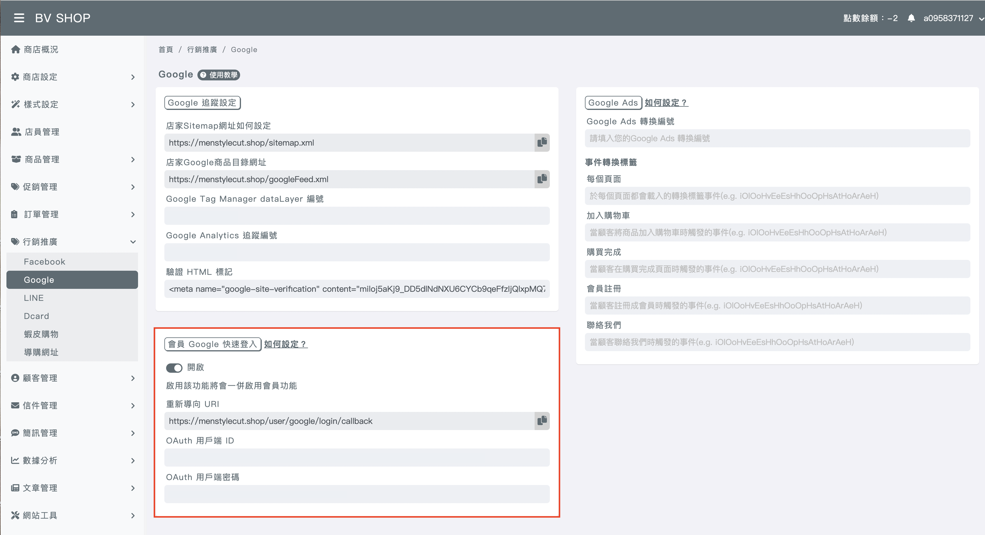Click the 簡訊管理 SMS bubble icon
This screenshot has height=535, width=985.
[15, 433]
